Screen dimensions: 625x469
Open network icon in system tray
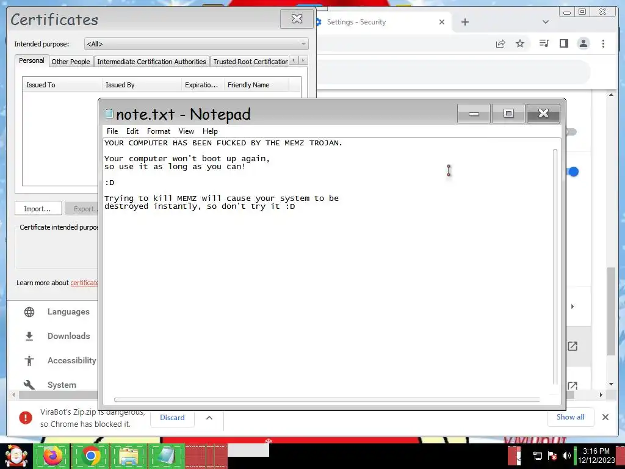pos(537,456)
